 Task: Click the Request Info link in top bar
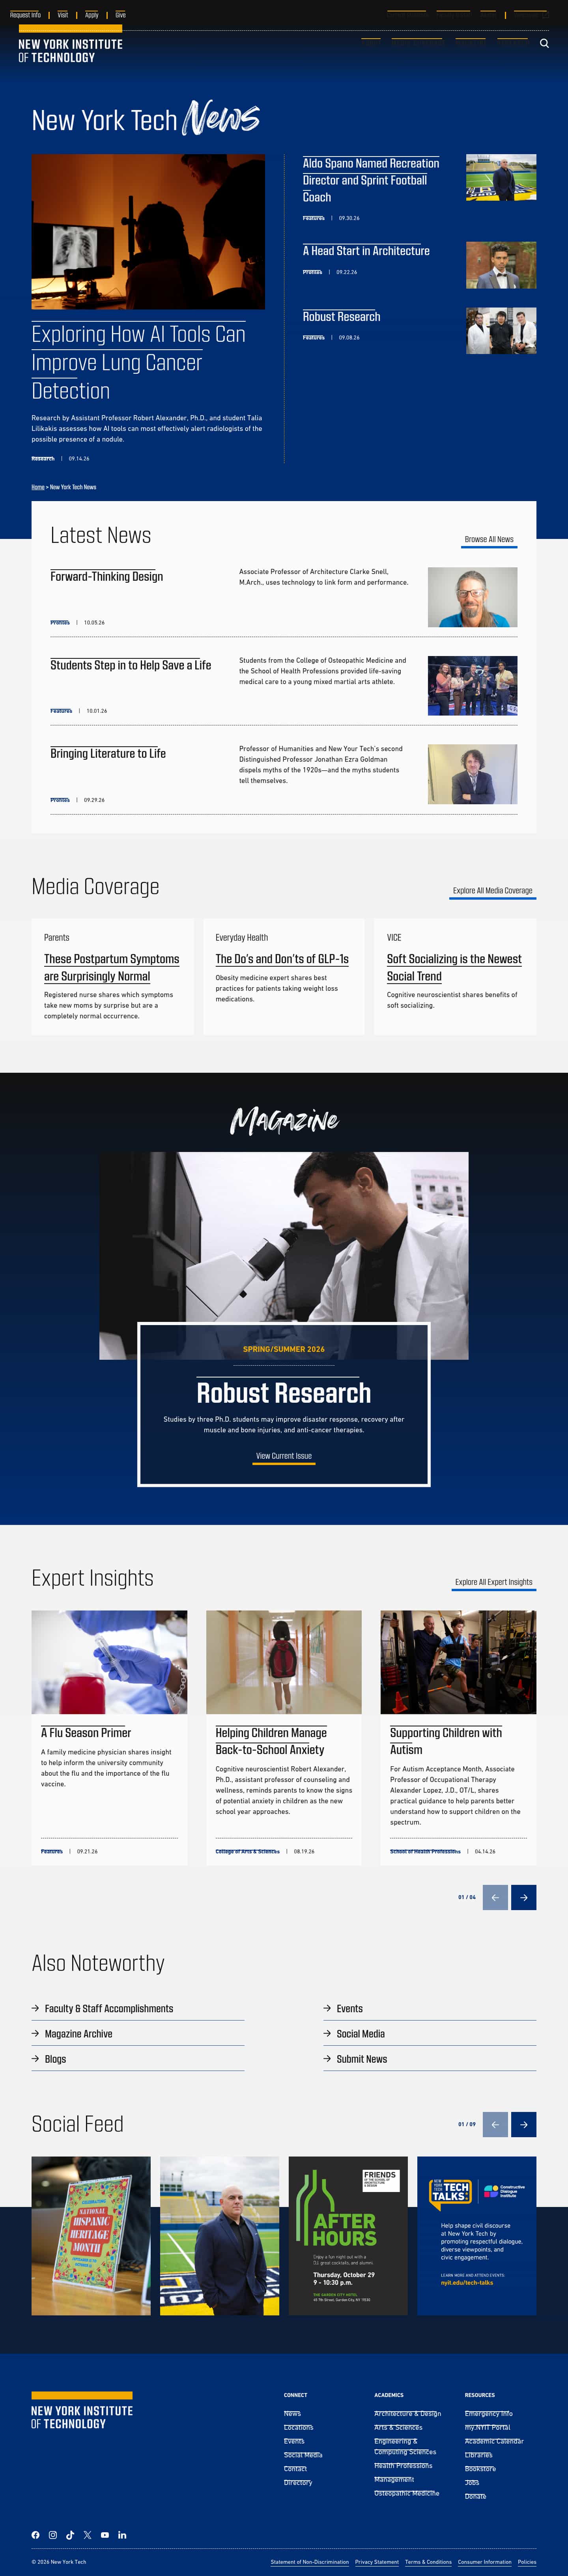click(x=25, y=15)
